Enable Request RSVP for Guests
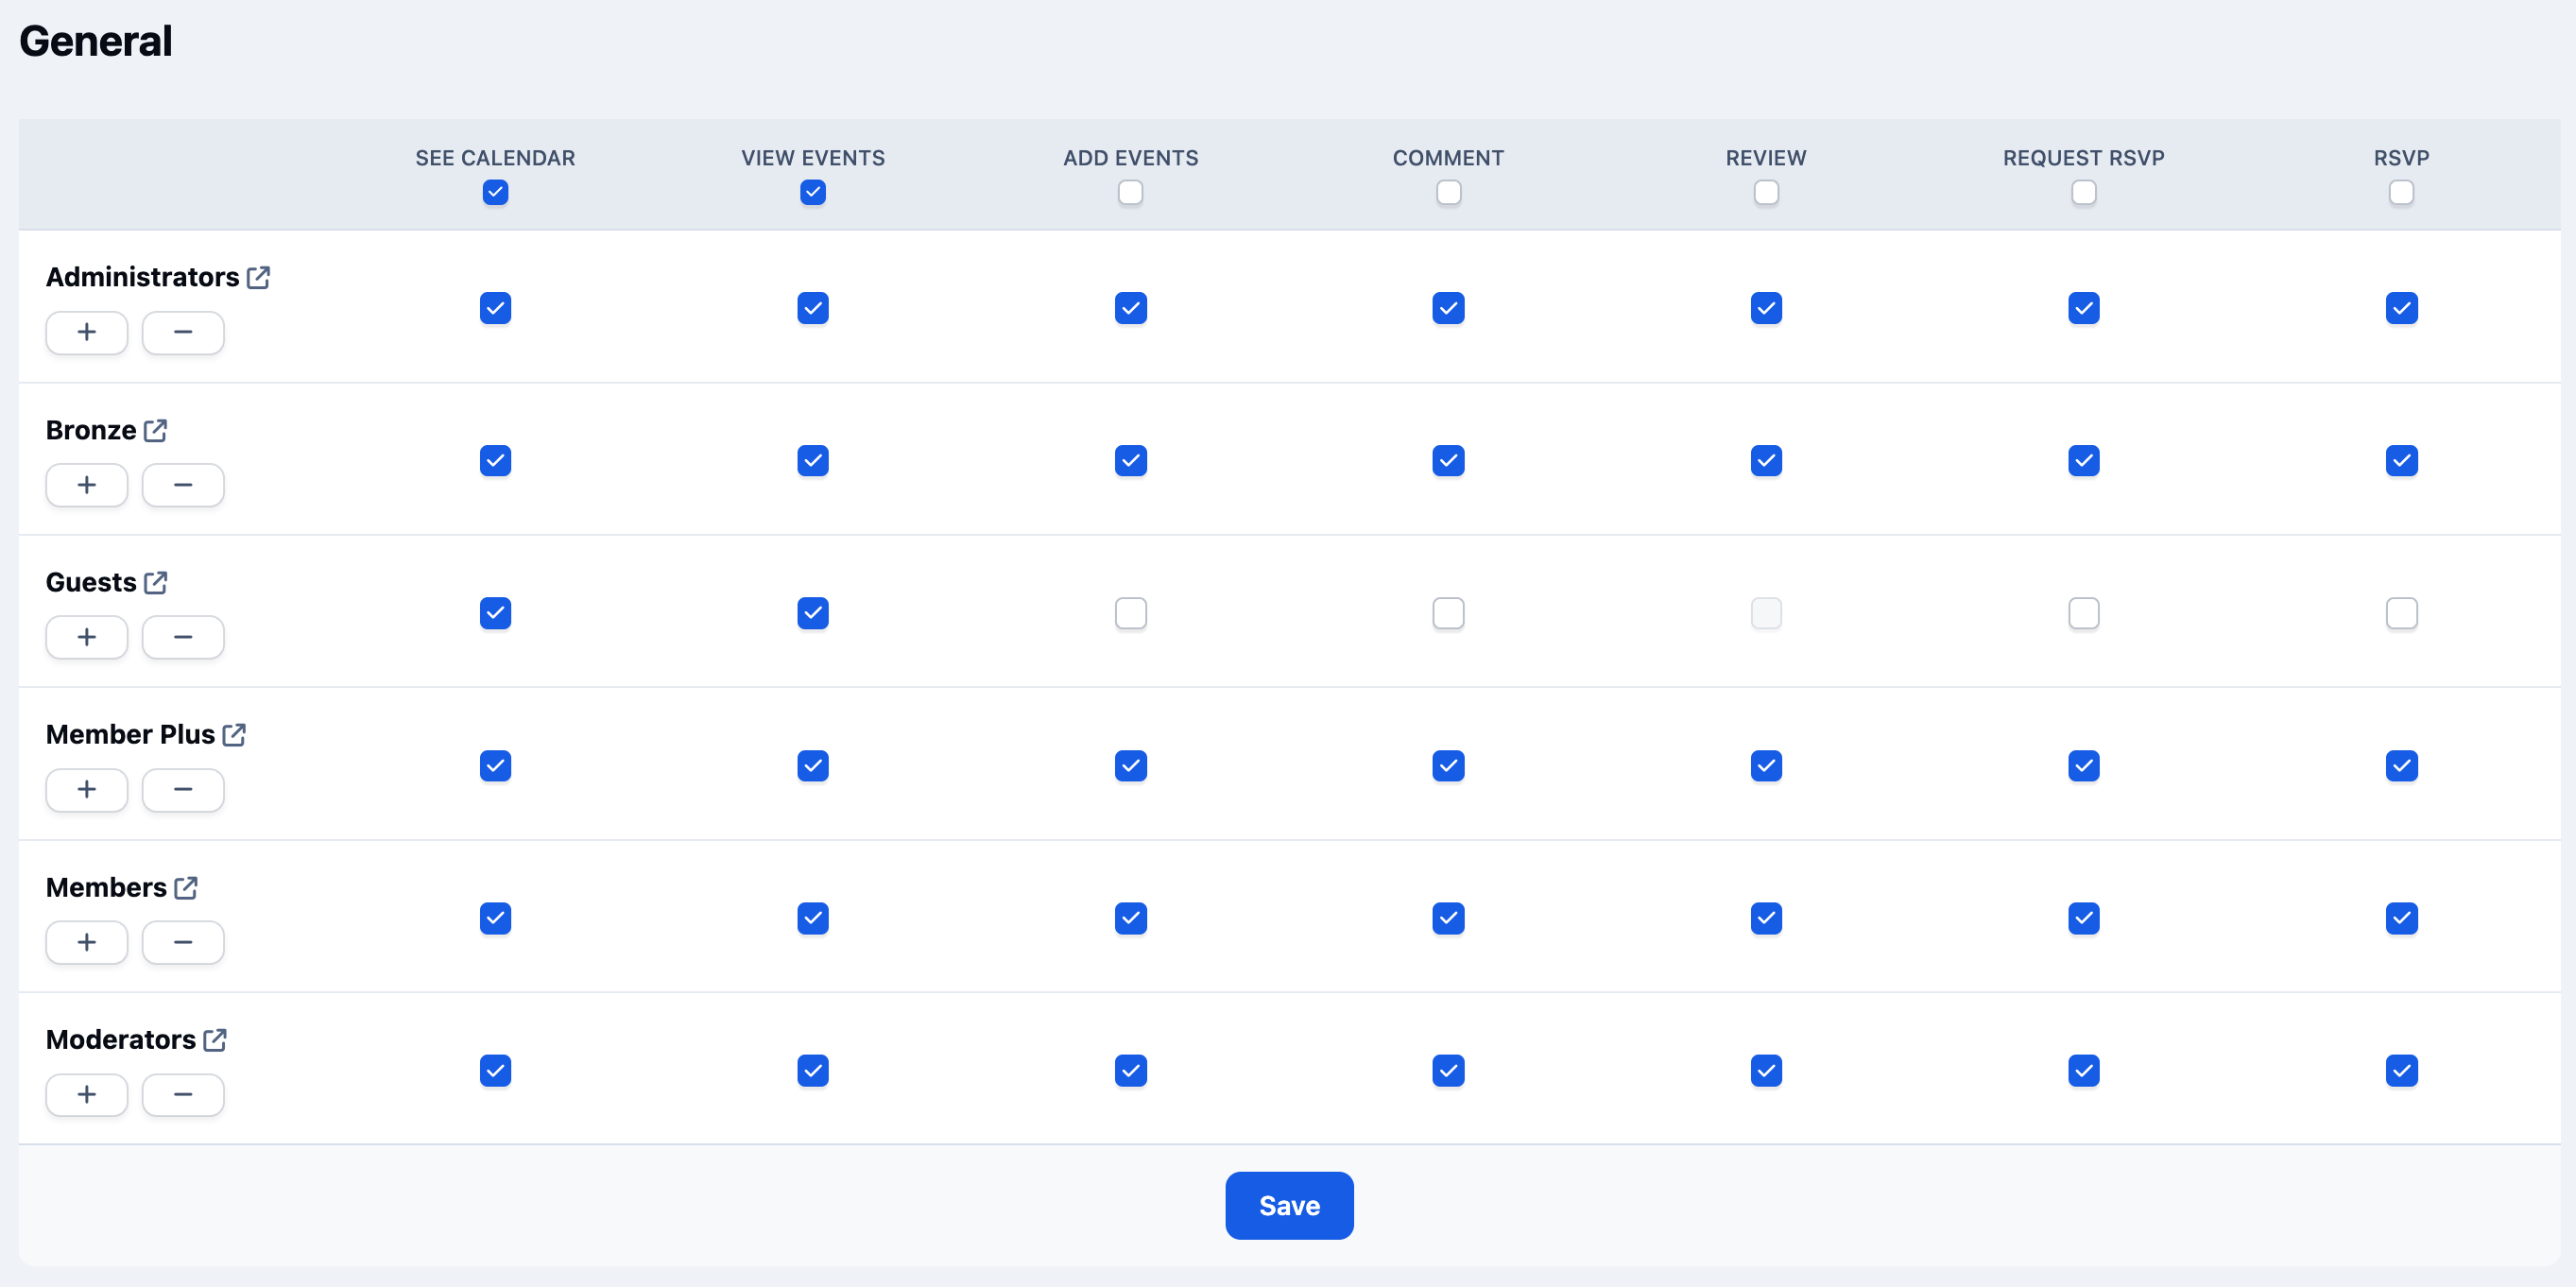The width and height of the screenshot is (2576, 1287). click(2084, 613)
